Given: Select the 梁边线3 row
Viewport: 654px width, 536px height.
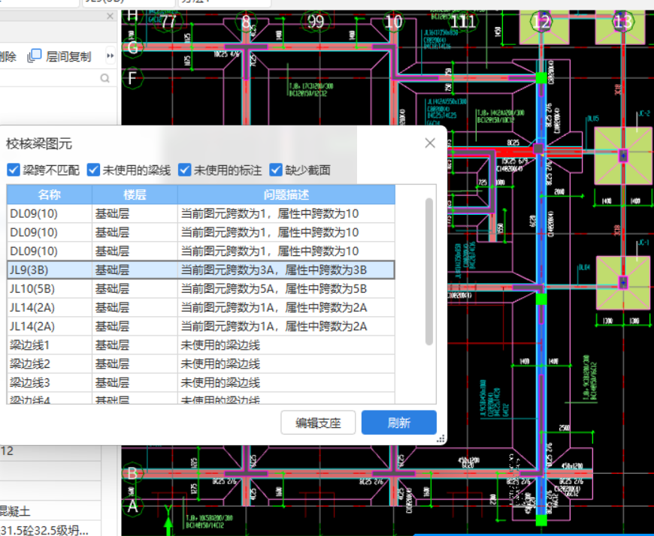Looking at the screenshot, I should click(201, 383).
